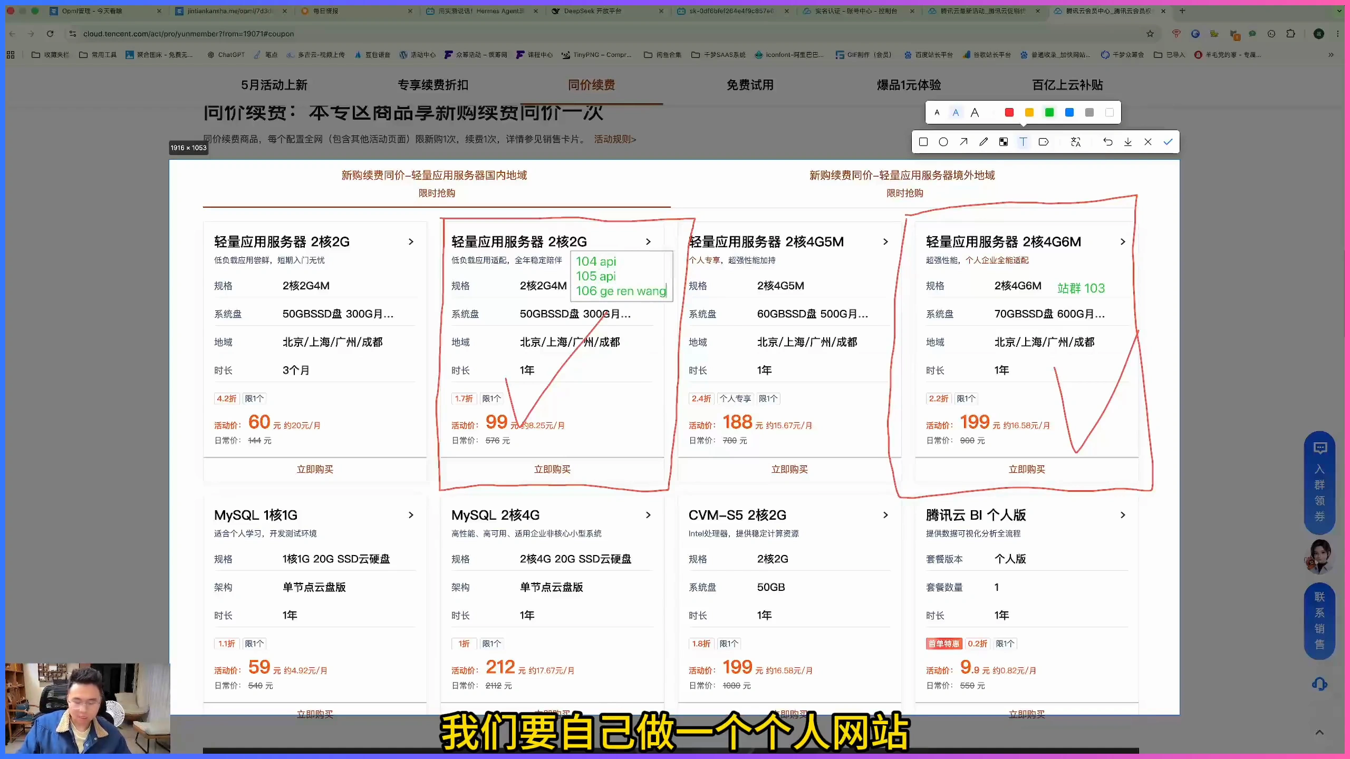Buy the 60元 3-month 2核2G server
The width and height of the screenshot is (1350, 759).
[x=315, y=469]
